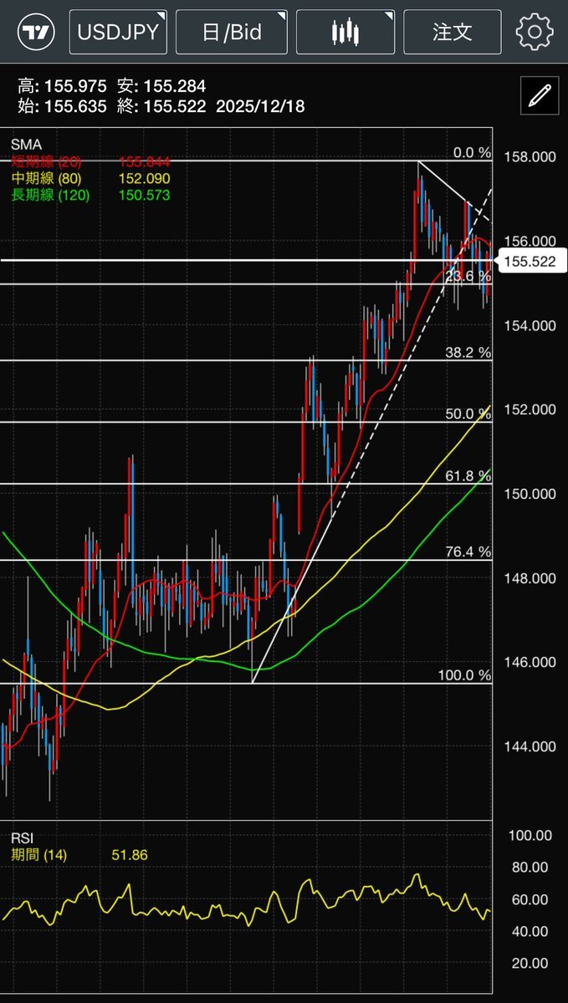
Task: Select the Fibonacci 61.8 % level label
Action: (468, 476)
